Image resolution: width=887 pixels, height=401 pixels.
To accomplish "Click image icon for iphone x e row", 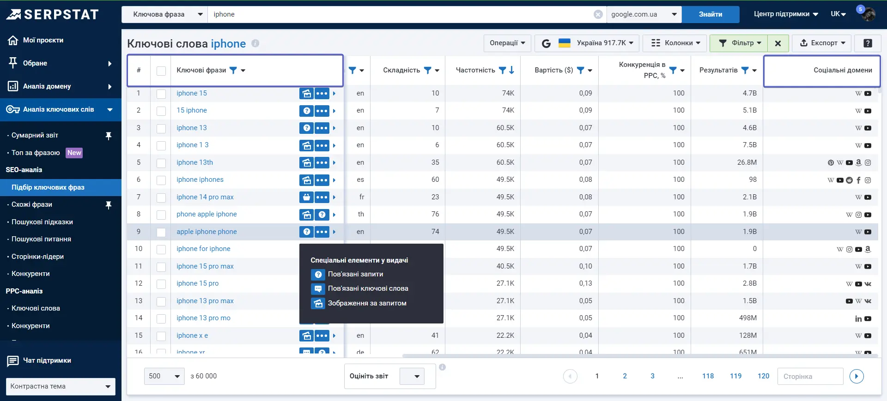I will (x=306, y=335).
